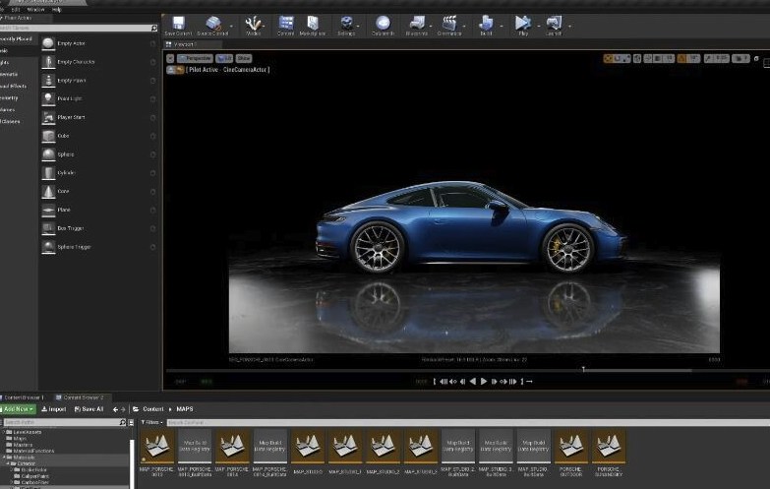Click the play reverse transport button
The image size is (770, 489).
coord(473,382)
